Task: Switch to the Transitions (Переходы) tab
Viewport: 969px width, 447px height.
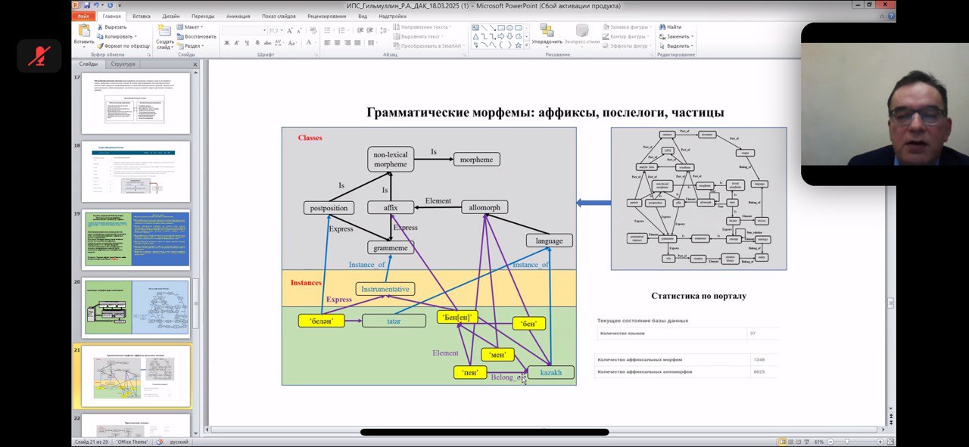Action: [x=203, y=16]
